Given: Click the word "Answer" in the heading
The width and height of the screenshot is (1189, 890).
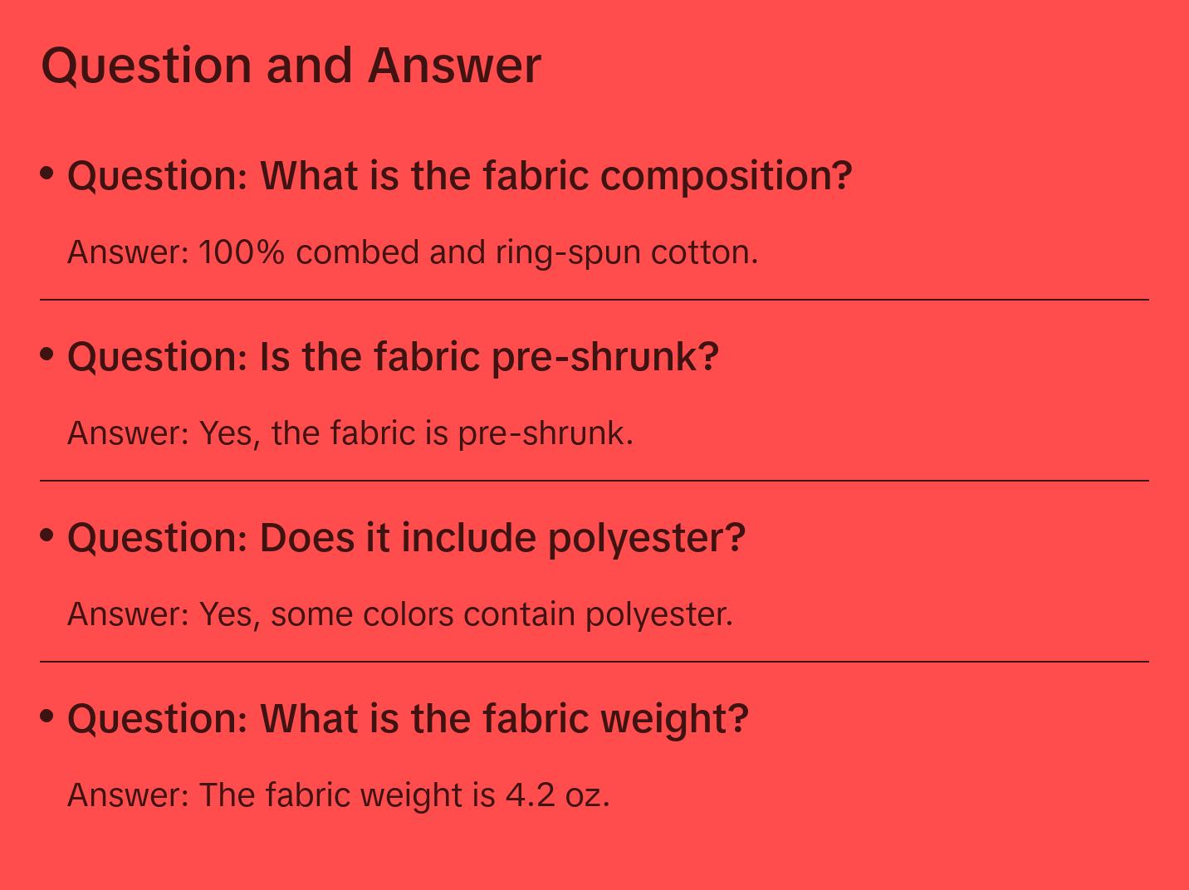Looking at the screenshot, I should click(454, 66).
